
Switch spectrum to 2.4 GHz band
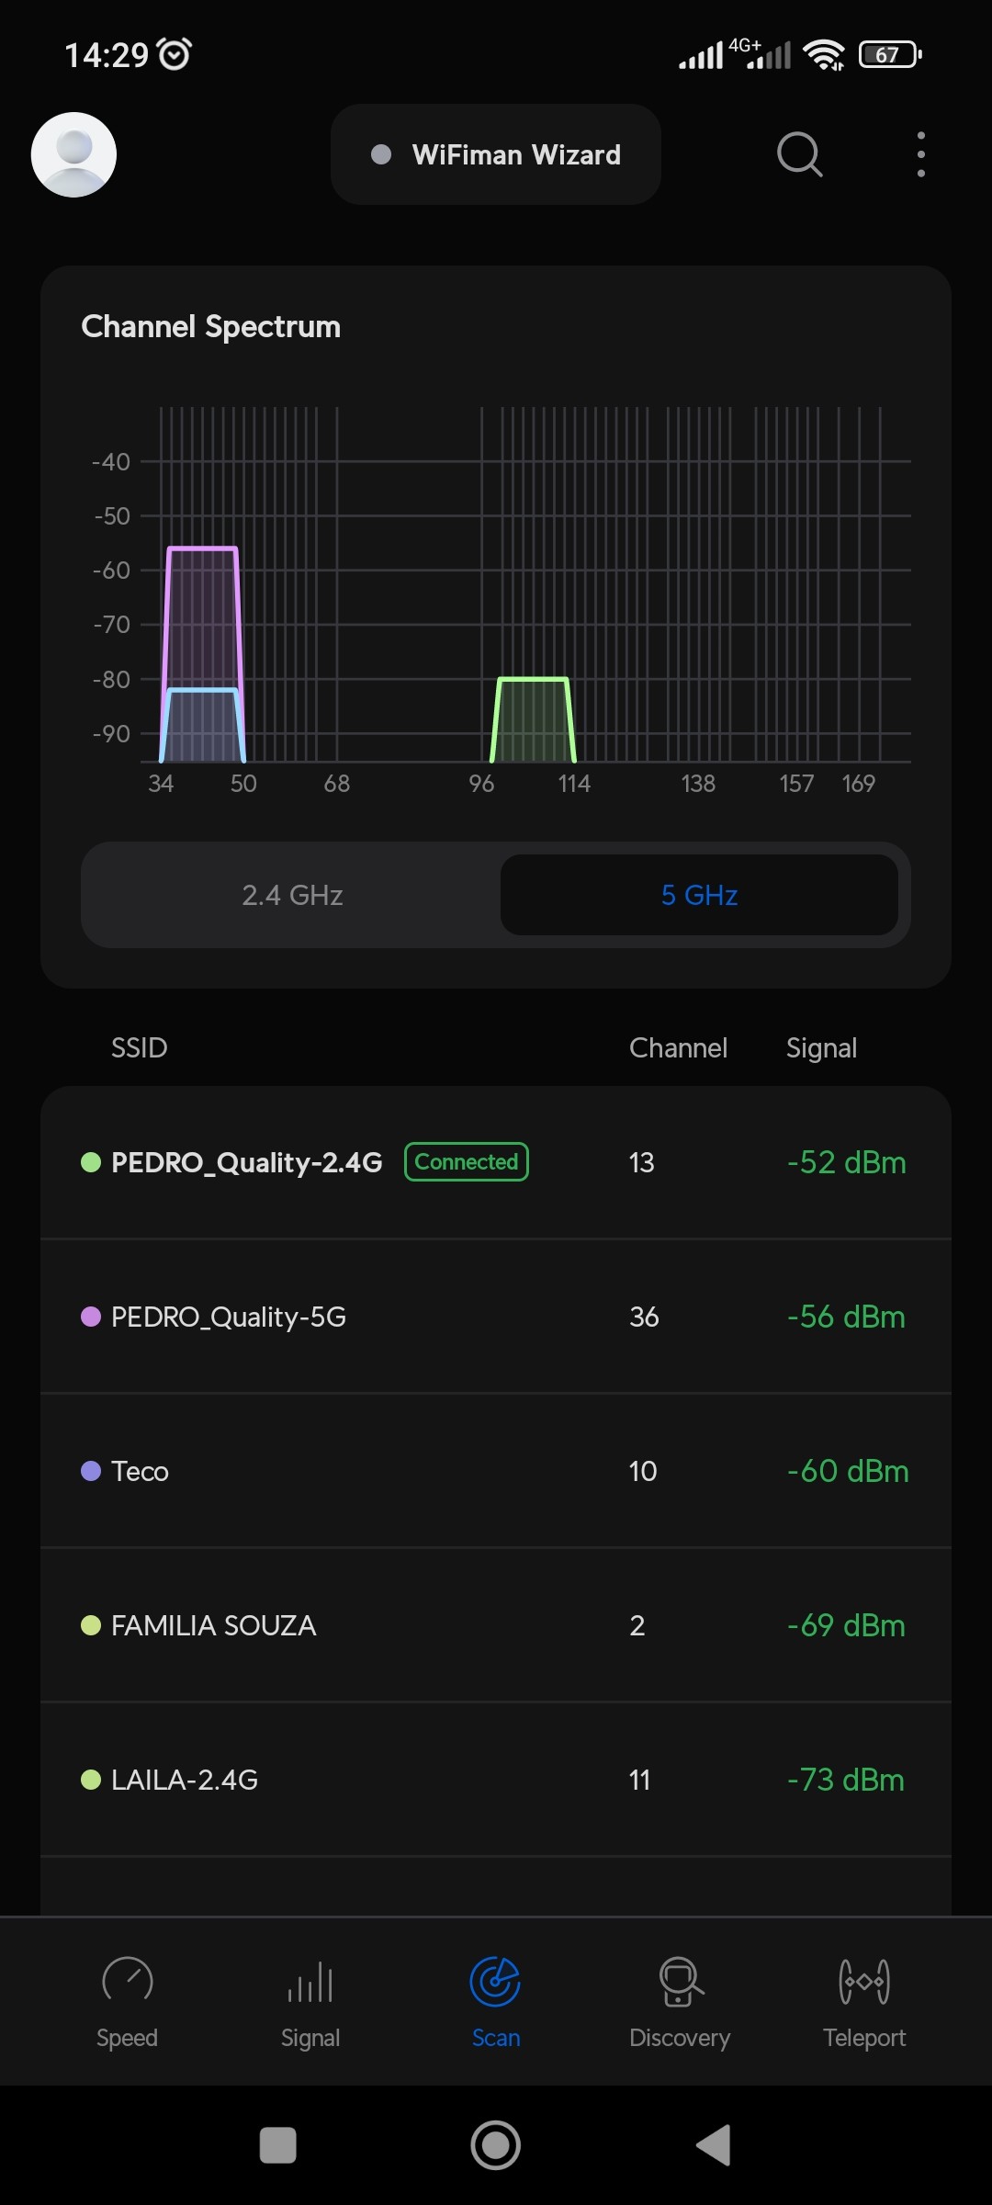click(292, 895)
